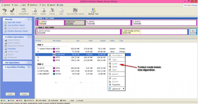Click the Partition column header
The height and width of the screenshot is (104, 198).
pyautogui.click(x=38, y=41)
